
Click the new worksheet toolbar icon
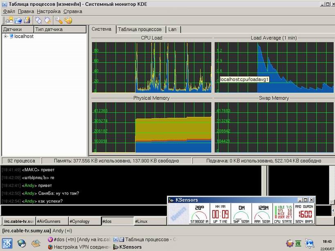pyautogui.click(x=9, y=20)
